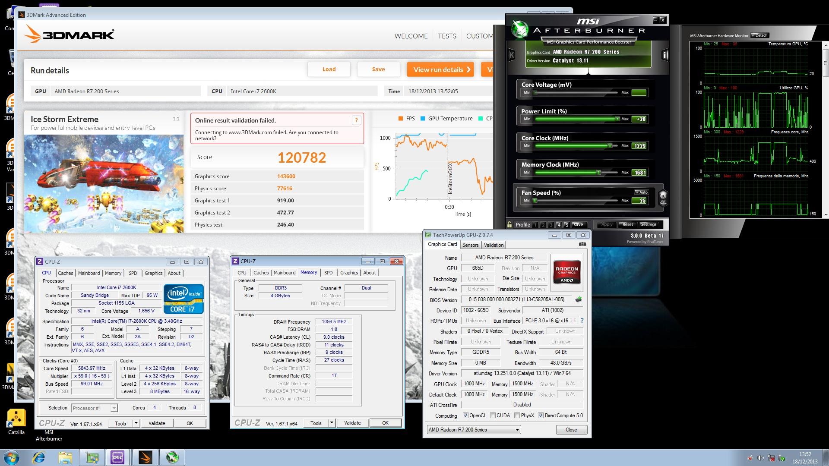Click the Kombustor K icon in Afterburner

pos(512,55)
